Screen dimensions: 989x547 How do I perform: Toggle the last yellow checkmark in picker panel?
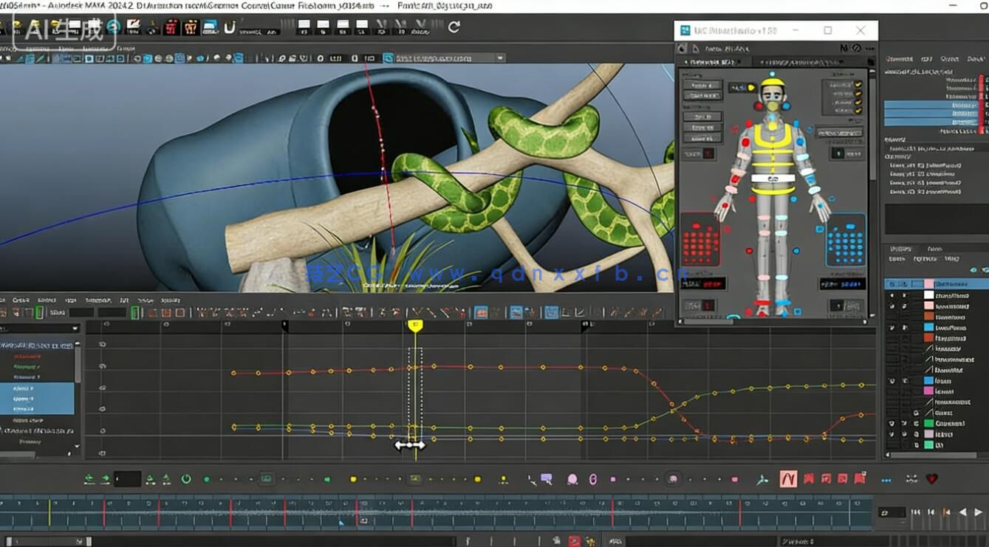[858, 110]
